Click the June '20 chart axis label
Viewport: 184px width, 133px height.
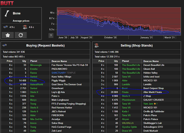pyautogui.click(x=63, y=37)
